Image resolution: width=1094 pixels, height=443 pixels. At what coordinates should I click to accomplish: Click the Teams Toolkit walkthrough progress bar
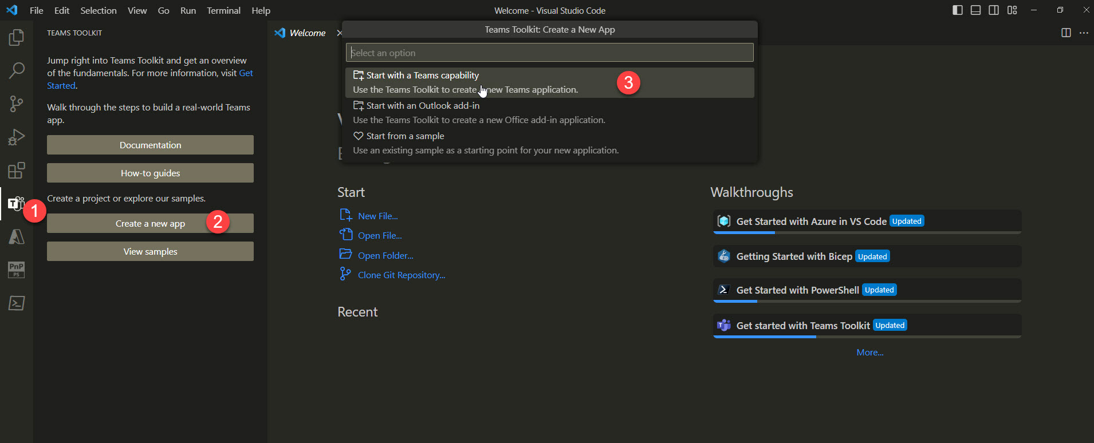point(867,337)
